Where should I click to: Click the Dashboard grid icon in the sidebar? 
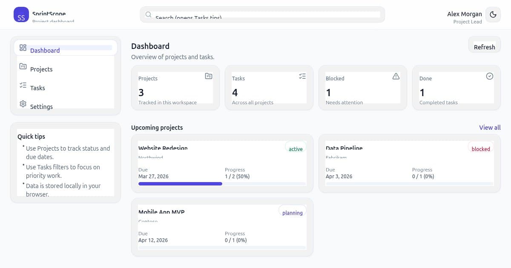click(23, 48)
